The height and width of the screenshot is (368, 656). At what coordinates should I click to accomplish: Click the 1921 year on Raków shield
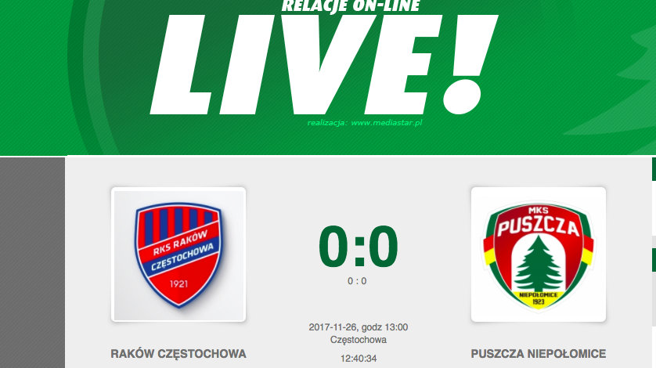point(178,284)
